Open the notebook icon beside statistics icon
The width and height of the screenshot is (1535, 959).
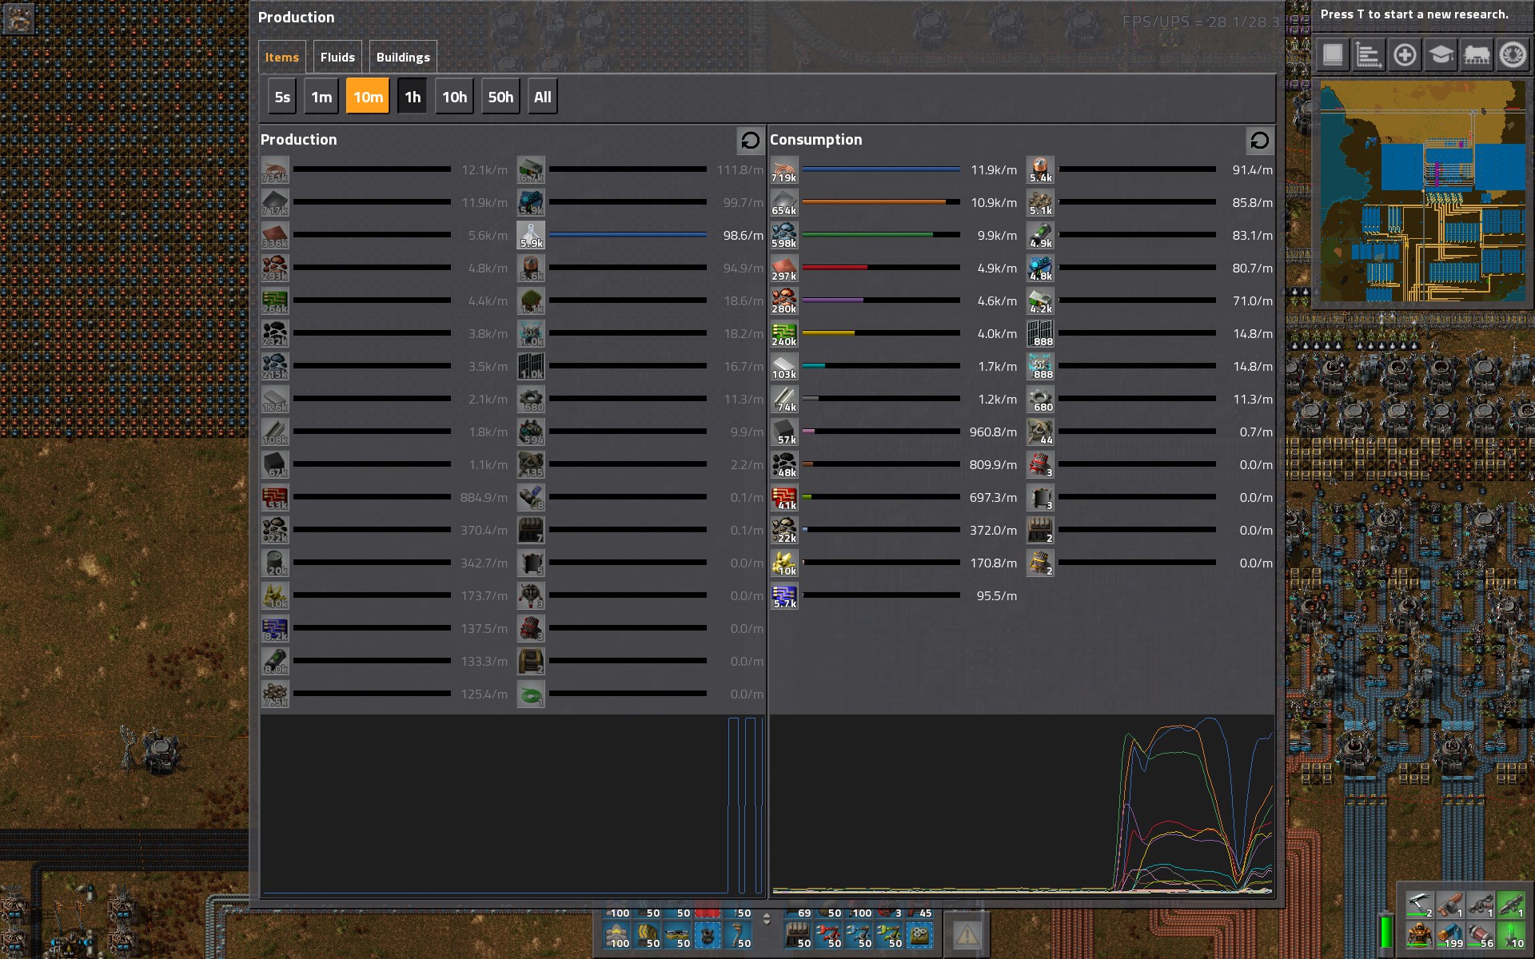[1333, 55]
